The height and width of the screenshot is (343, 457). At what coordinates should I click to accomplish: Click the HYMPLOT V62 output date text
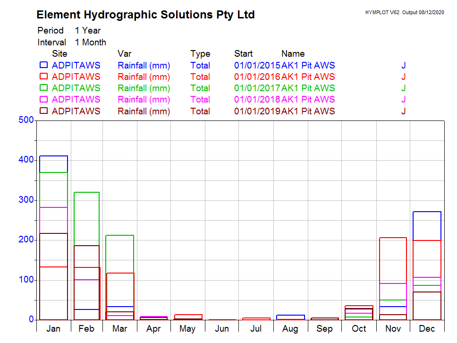click(405, 12)
